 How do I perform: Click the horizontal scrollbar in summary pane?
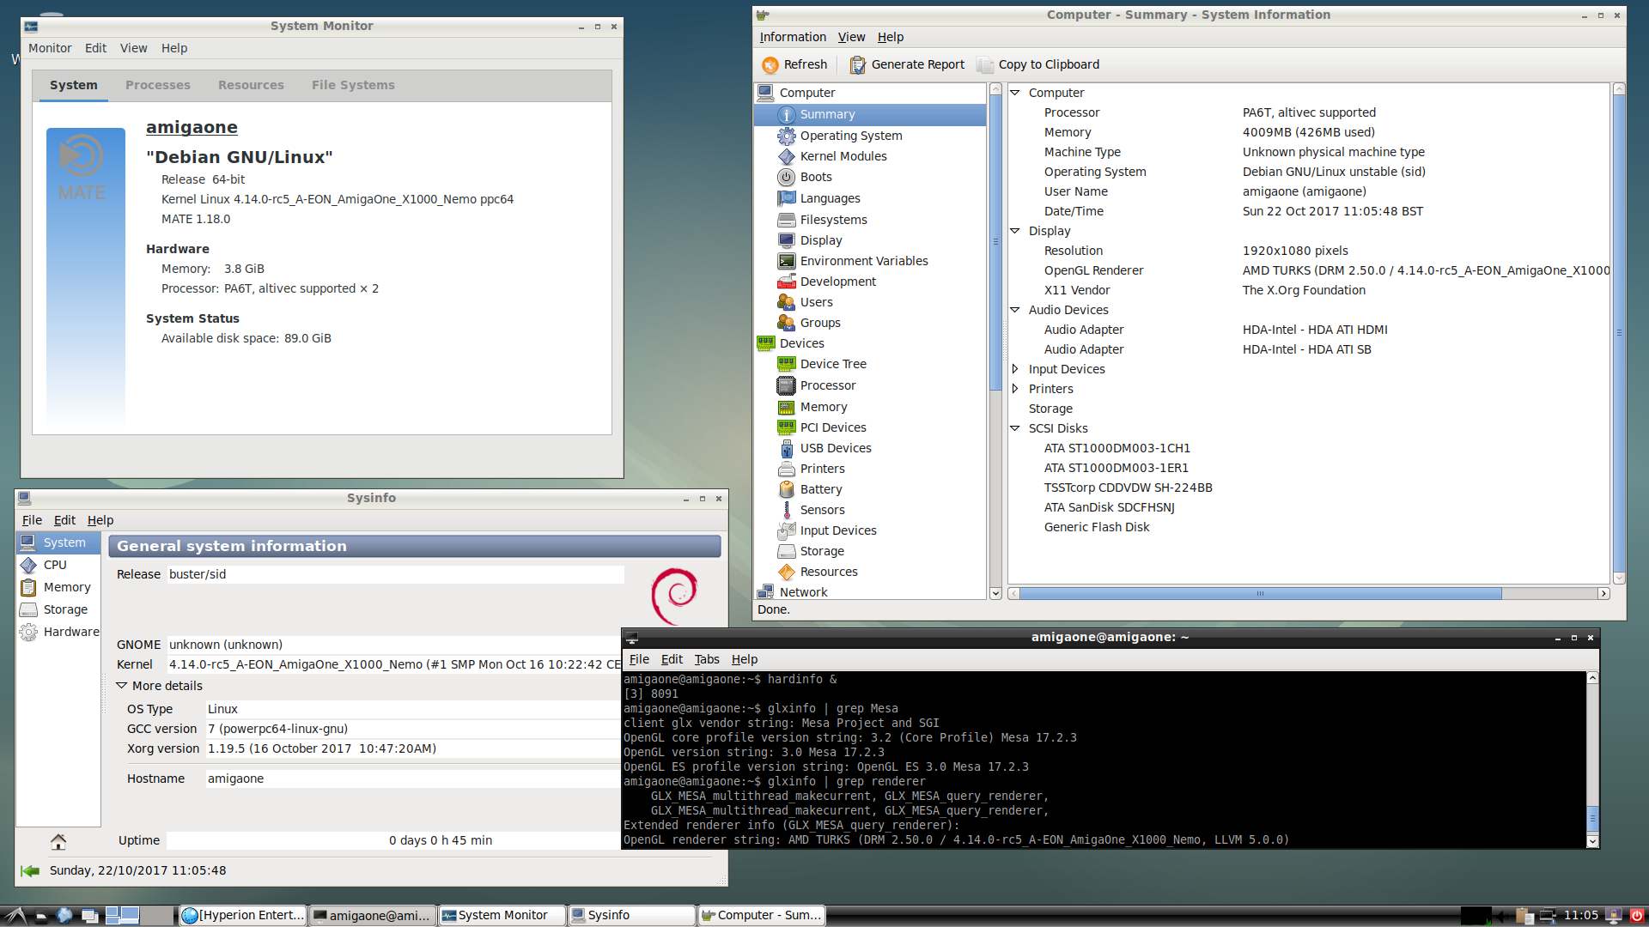[1260, 593]
